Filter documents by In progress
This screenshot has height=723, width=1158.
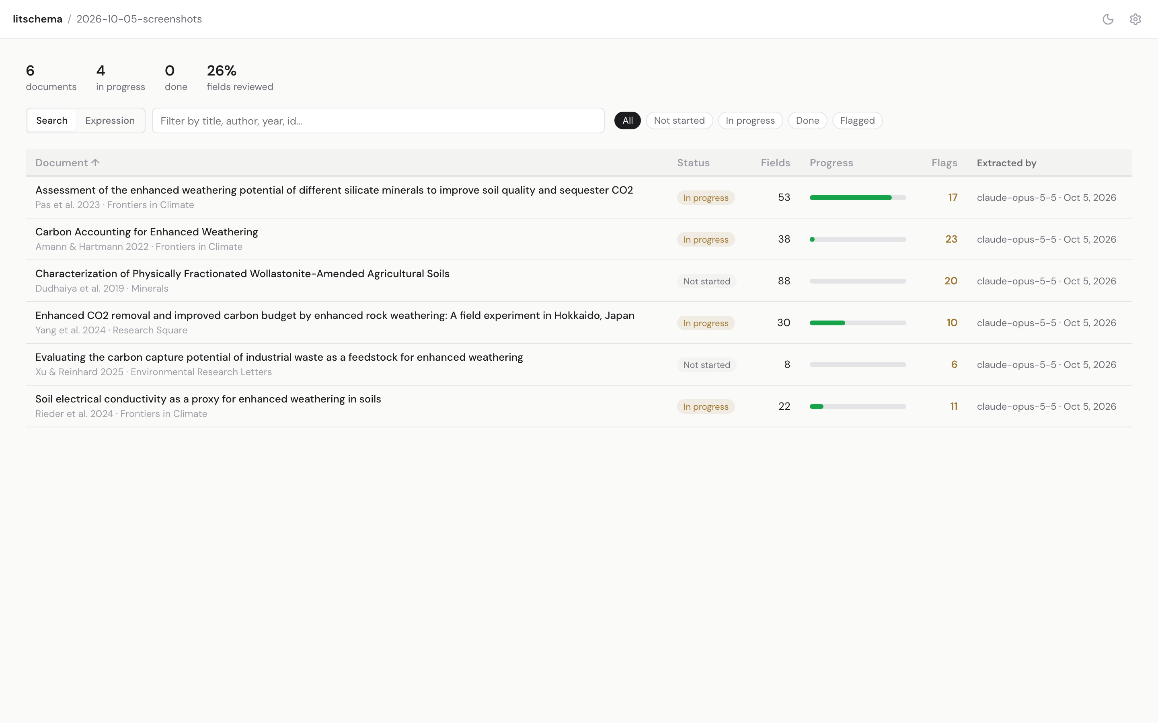[750, 120]
